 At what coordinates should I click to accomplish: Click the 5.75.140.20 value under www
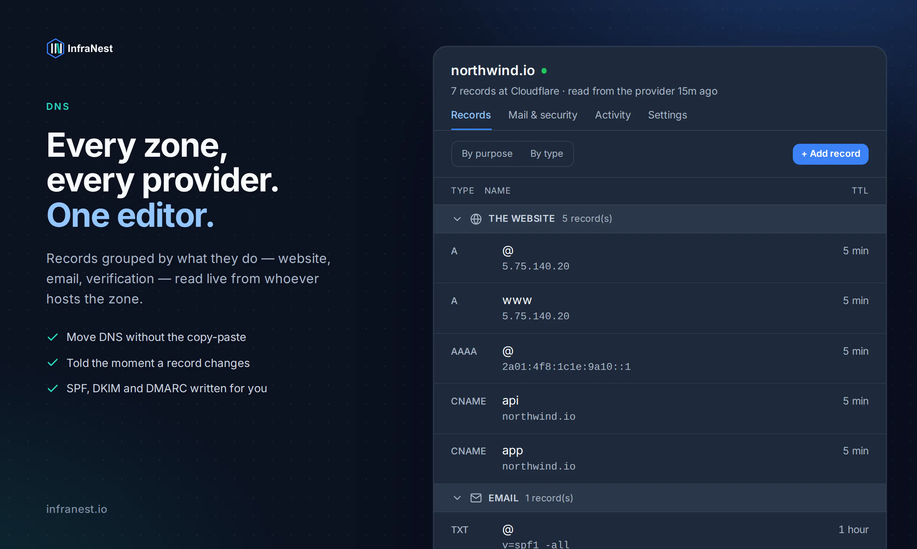[535, 316]
